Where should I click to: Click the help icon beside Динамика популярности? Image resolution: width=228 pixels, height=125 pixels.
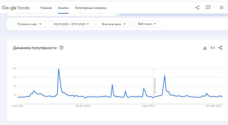(61, 48)
